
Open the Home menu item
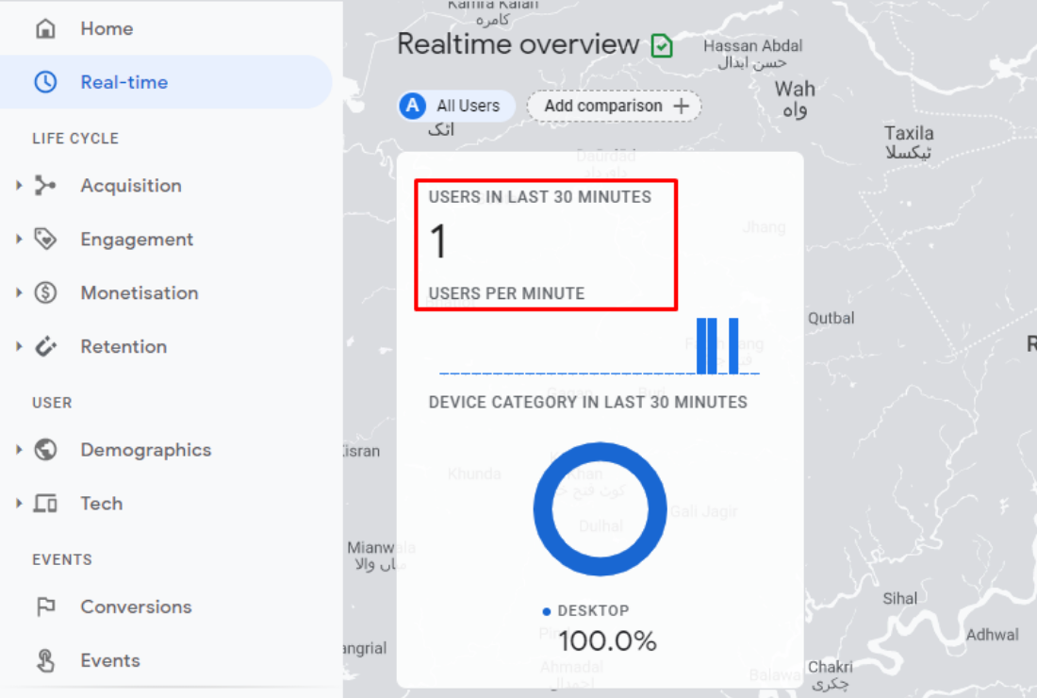[x=165, y=28]
